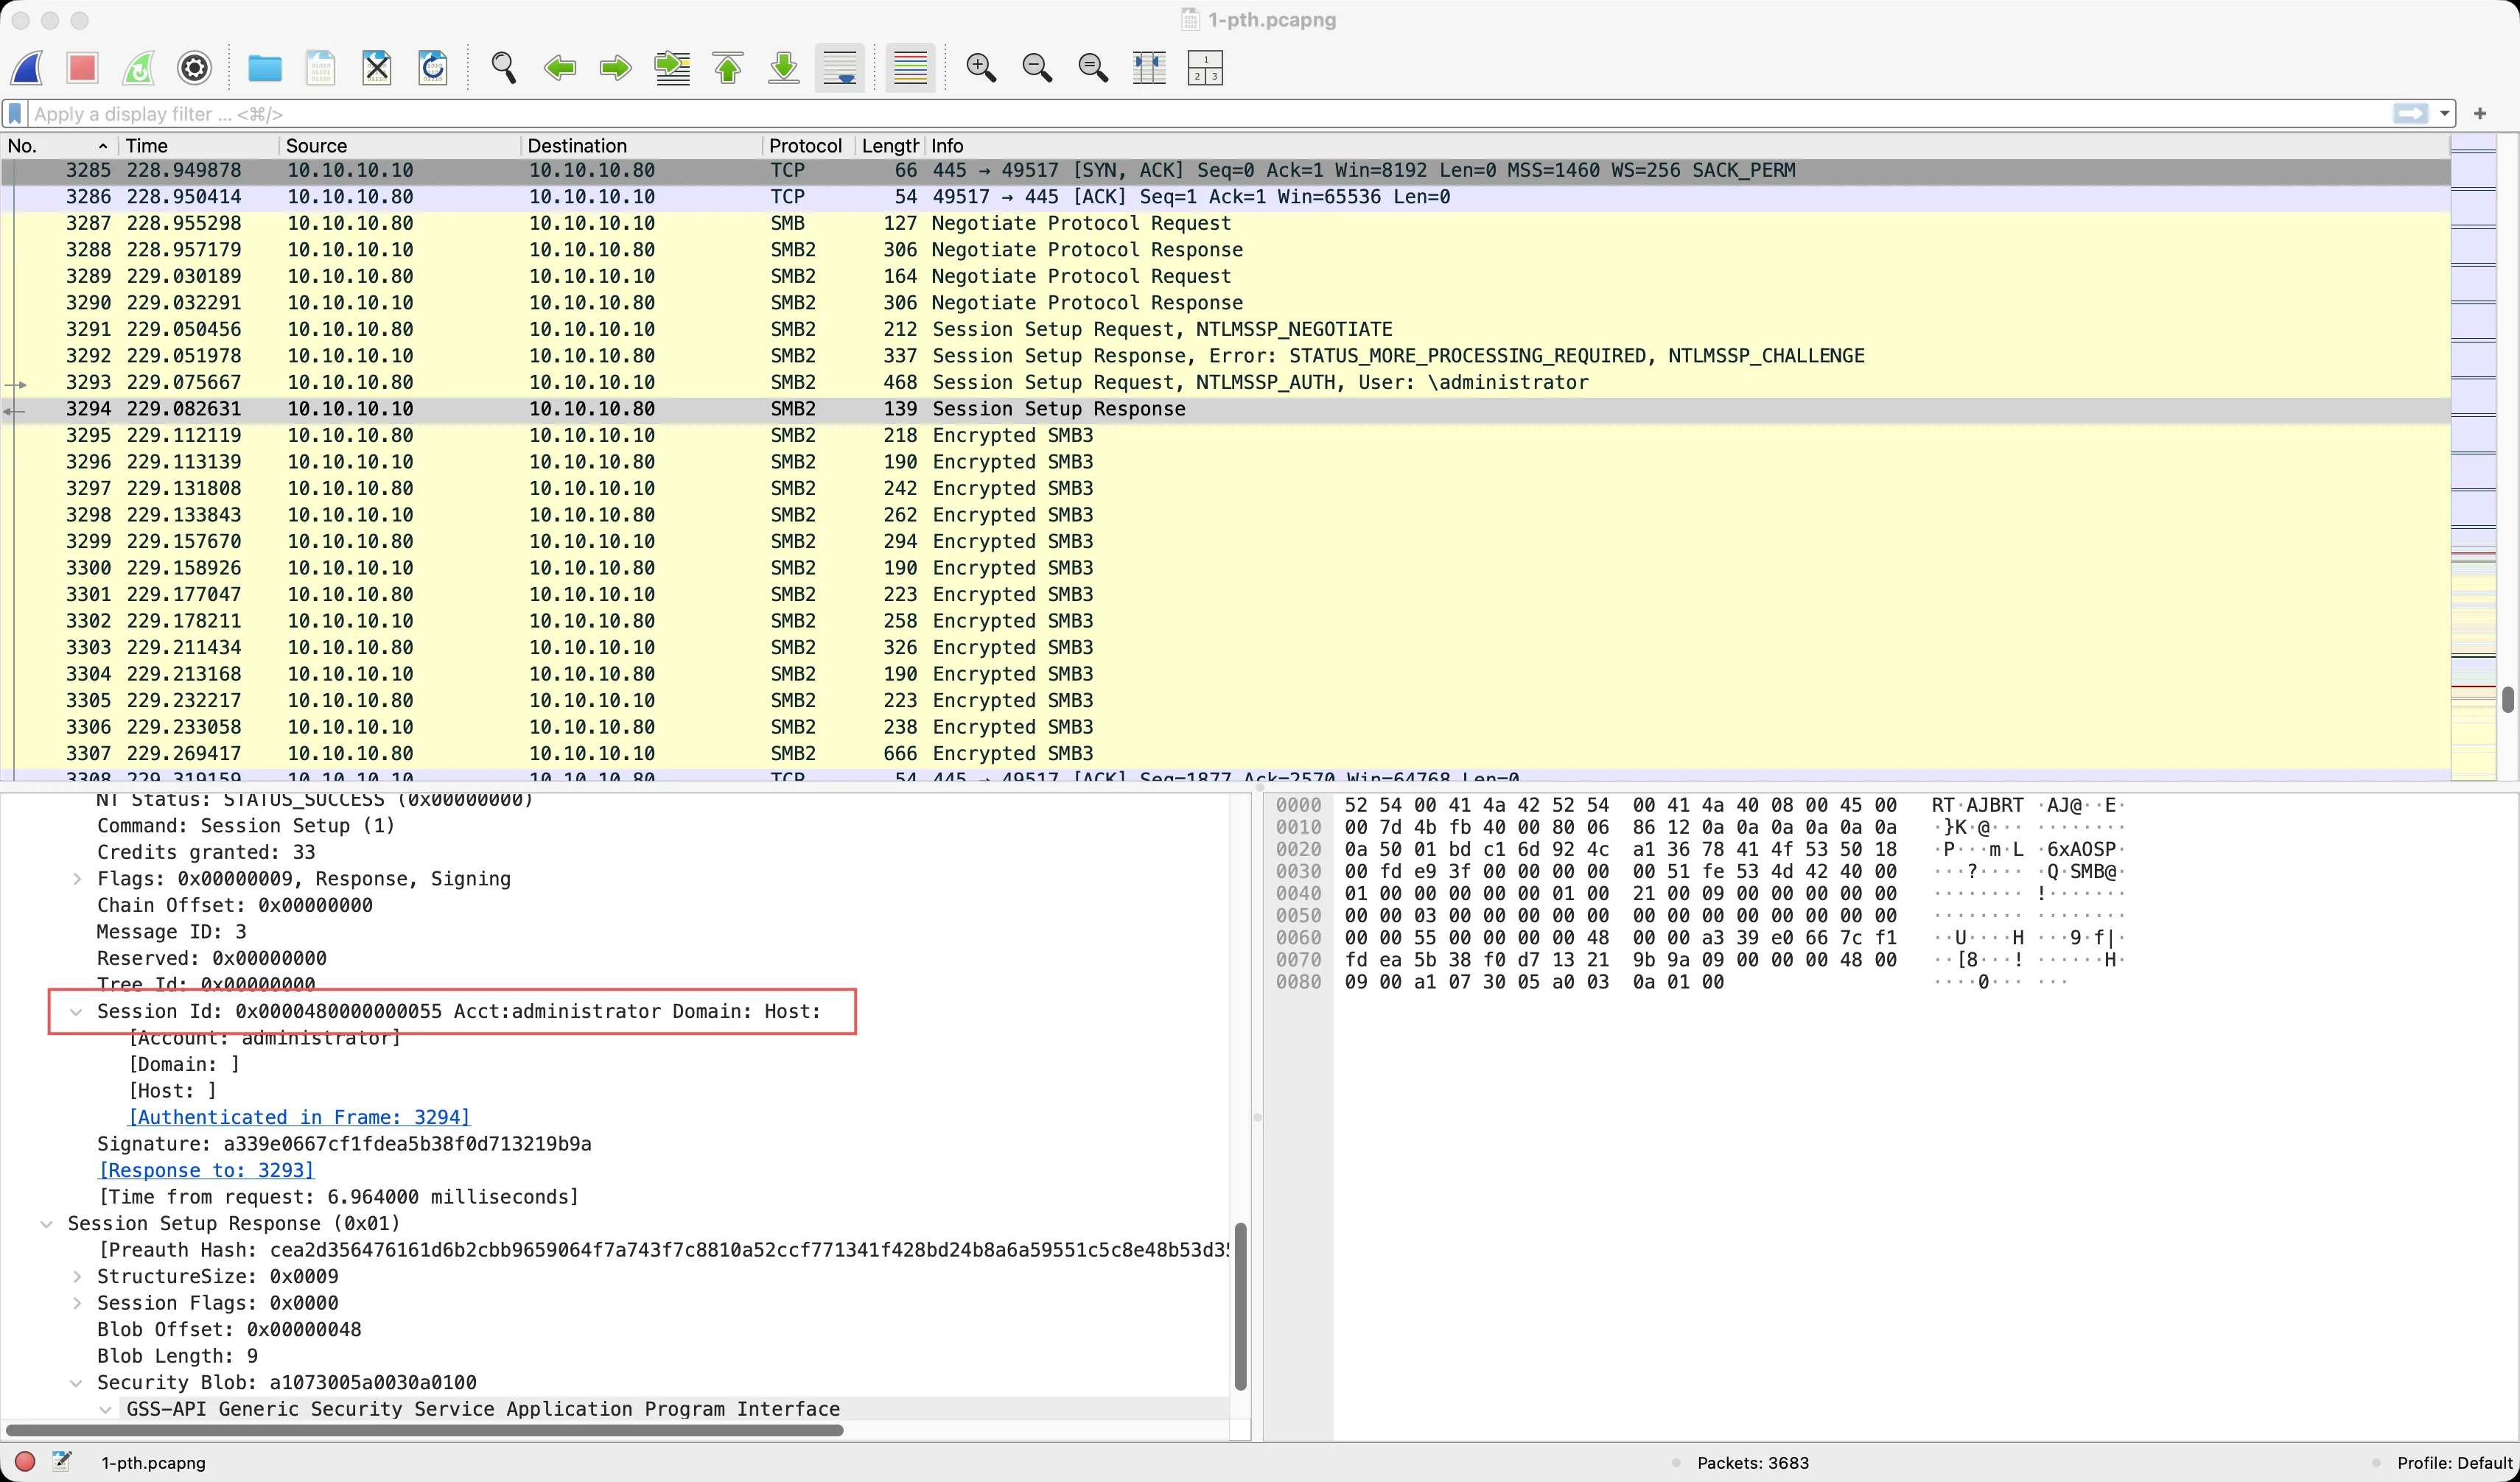
Task: Stop capture with the red square icon
Action: 82,68
